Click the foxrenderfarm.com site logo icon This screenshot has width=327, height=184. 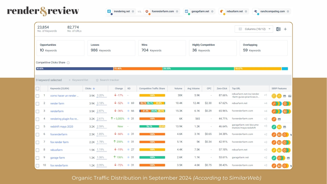(147, 11)
